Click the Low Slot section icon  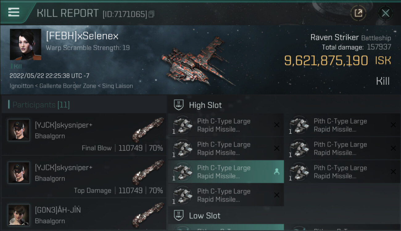(179, 216)
